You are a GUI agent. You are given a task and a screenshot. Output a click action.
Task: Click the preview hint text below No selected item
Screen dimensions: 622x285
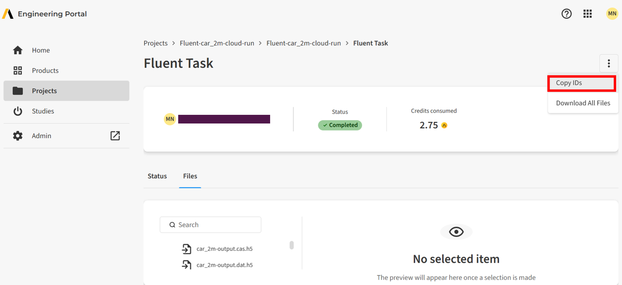(456, 277)
